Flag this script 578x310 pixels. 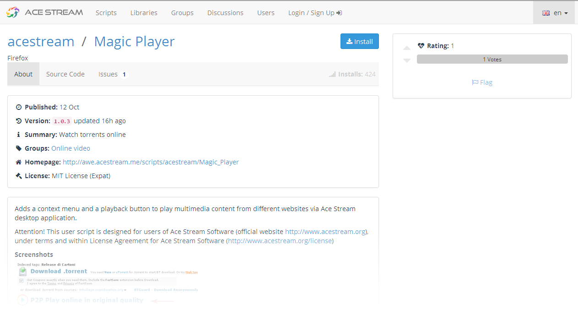pyautogui.click(x=482, y=82)
